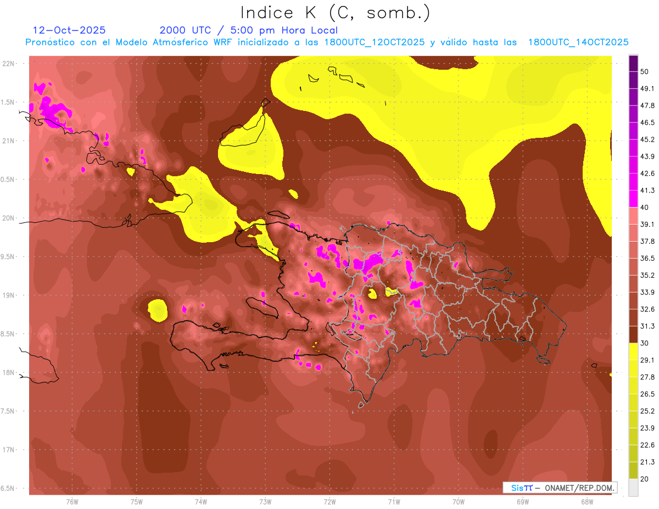This screenshot has width=659, height=509.
Task: Select the magenta swatch between 40 and 41.3
Action: coord(633,199)
